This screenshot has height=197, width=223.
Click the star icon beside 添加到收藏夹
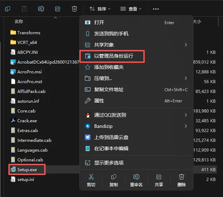click(88, 67)
